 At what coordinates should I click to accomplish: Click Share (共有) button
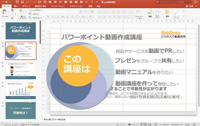point(189,6)
